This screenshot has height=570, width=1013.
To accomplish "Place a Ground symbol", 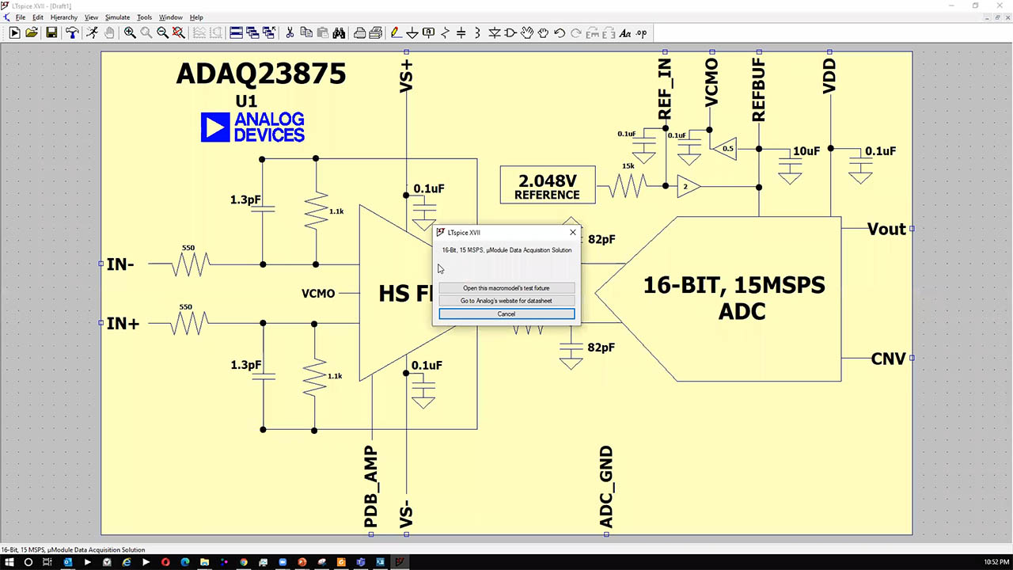I will (412, 32).
